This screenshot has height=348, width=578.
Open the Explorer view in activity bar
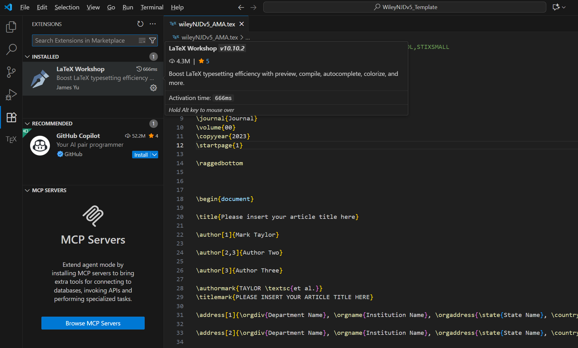[11, 27]
